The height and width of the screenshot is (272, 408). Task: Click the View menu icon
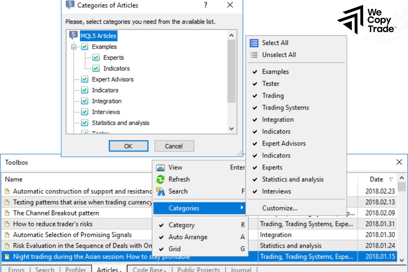coord(160,168)
